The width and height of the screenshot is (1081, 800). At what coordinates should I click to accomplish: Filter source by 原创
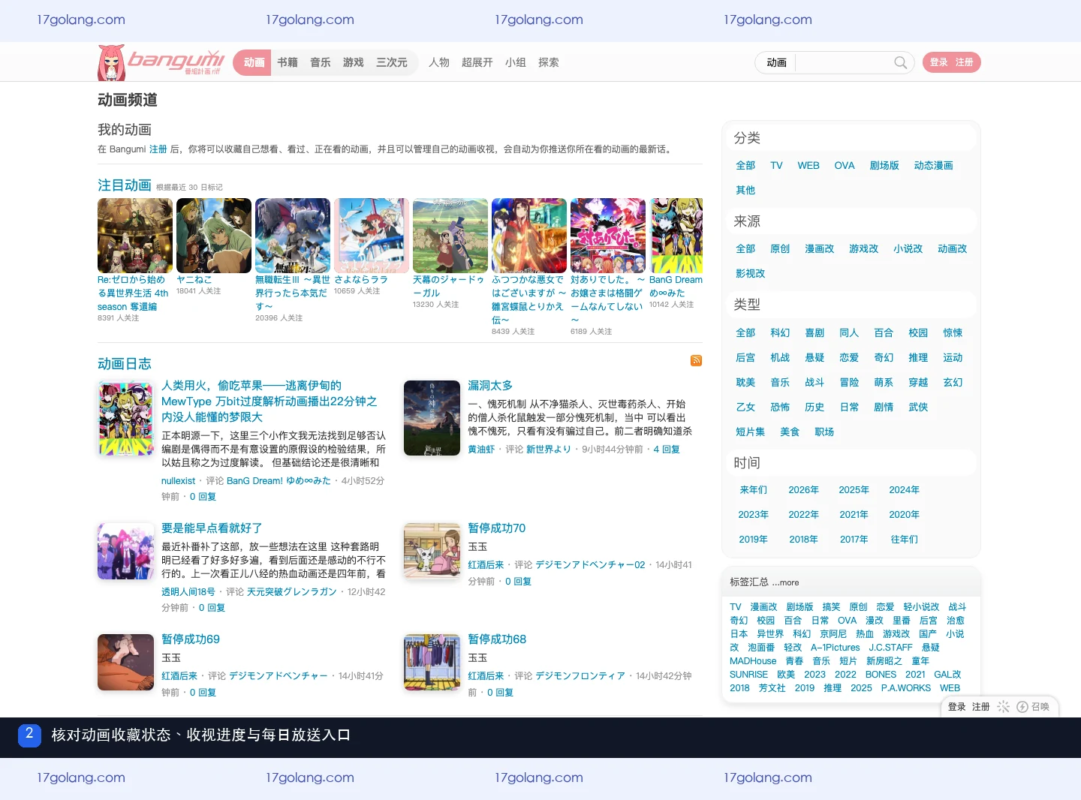click(x=780, y=249)
